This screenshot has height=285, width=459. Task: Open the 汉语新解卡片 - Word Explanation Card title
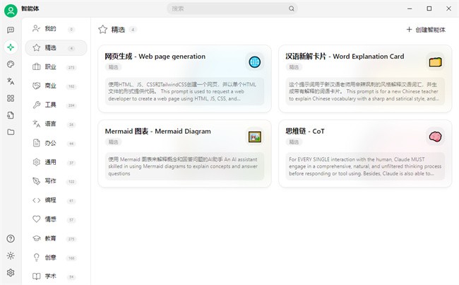[345, 57]
